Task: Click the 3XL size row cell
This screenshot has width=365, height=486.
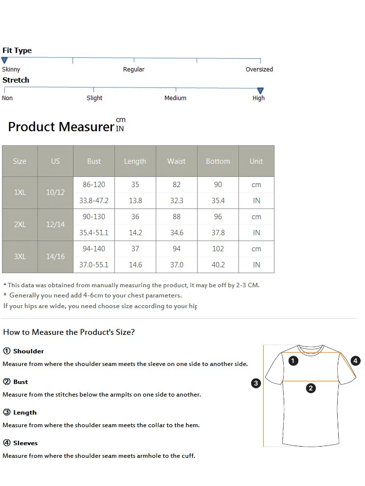Action: tap(20, 257)
